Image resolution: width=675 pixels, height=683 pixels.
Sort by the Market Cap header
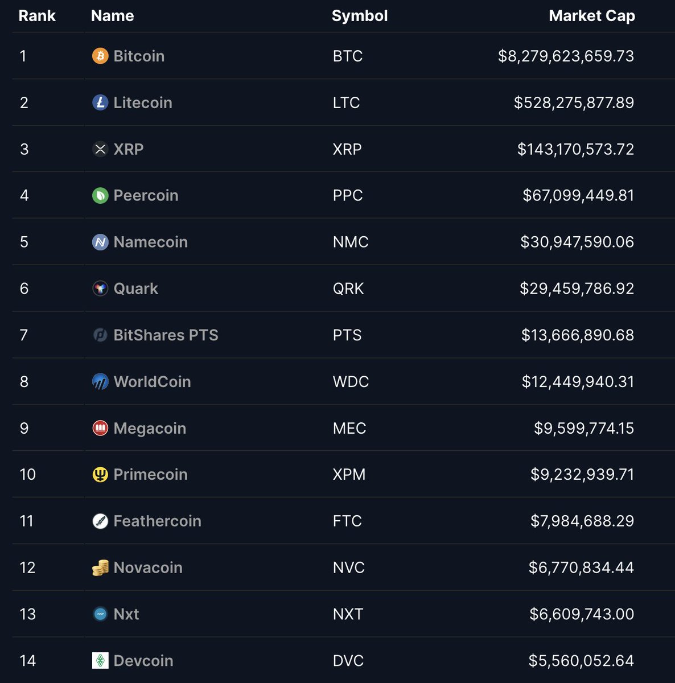click(592, 16)
